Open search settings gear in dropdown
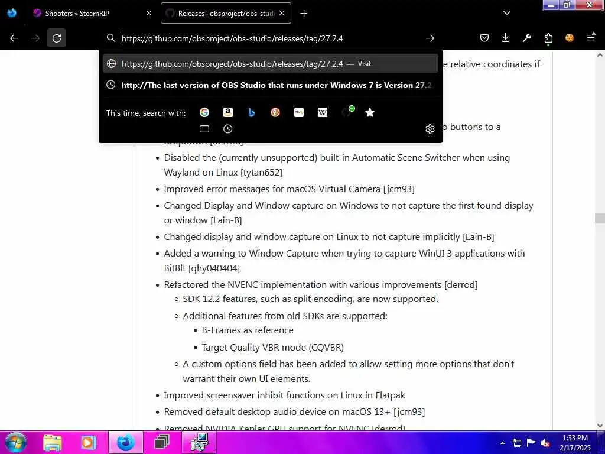Viewport: 605px width, 454px height. pyautogui.click(x=430, y=129)
